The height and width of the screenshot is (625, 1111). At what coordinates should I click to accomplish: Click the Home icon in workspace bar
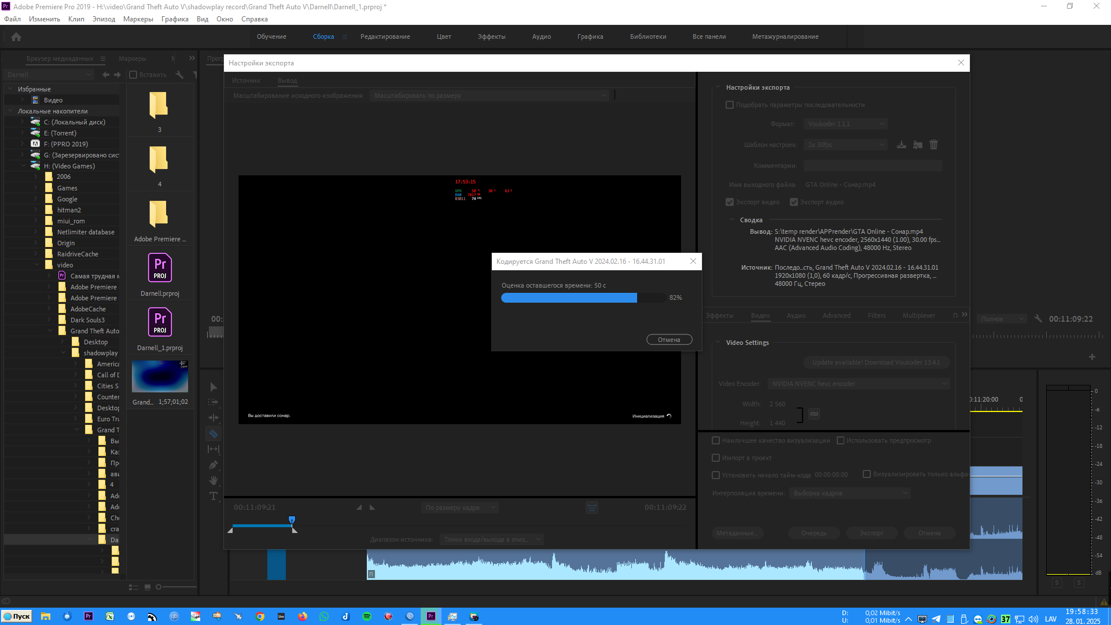(16, 36)
